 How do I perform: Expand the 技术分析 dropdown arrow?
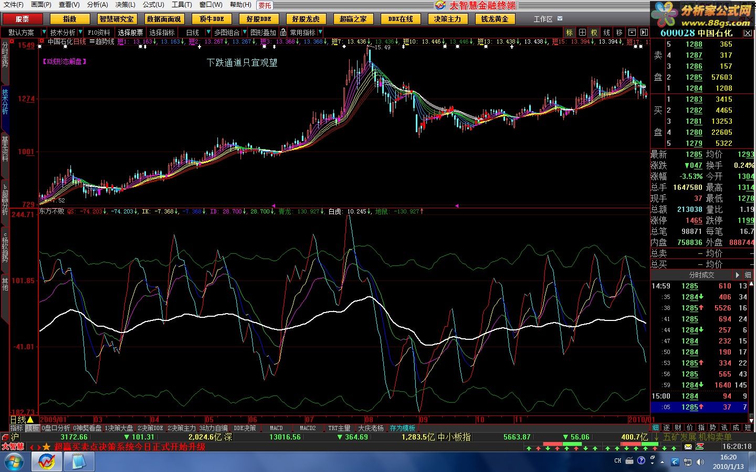(x=80, y=33)
